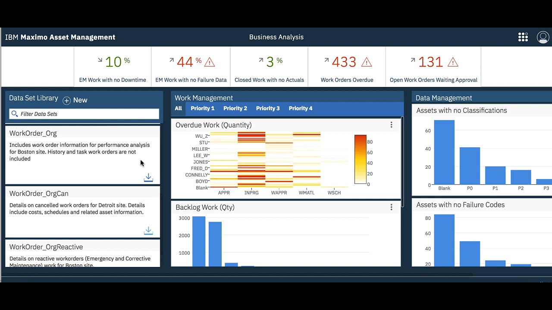Viewport: 552px width, 310px height.
Task: Click the CONNELLY row label in heatmap
Action: pos(197,175)
